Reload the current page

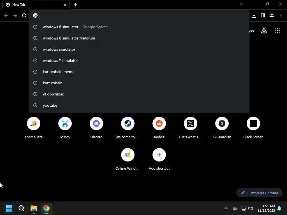pos(24,15)
